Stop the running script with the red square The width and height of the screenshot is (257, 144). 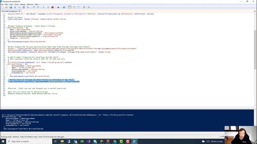(53, 7)
